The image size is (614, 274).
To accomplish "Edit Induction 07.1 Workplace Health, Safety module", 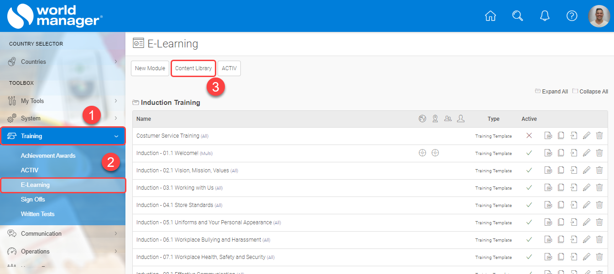I will (587, 257).
